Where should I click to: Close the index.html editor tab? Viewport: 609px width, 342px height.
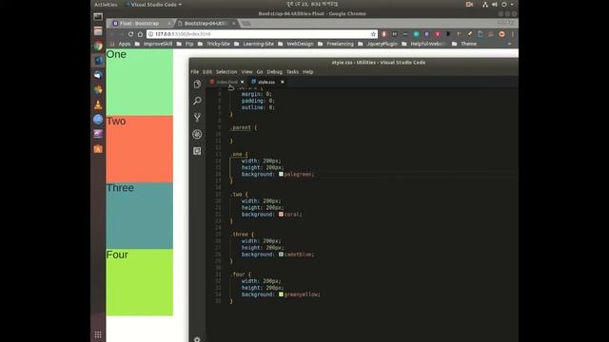[242, 82]
